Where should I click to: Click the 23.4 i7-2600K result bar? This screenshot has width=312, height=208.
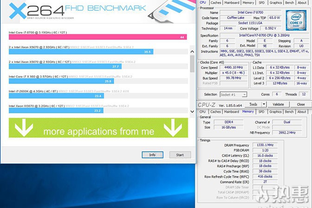pos(56,96)
